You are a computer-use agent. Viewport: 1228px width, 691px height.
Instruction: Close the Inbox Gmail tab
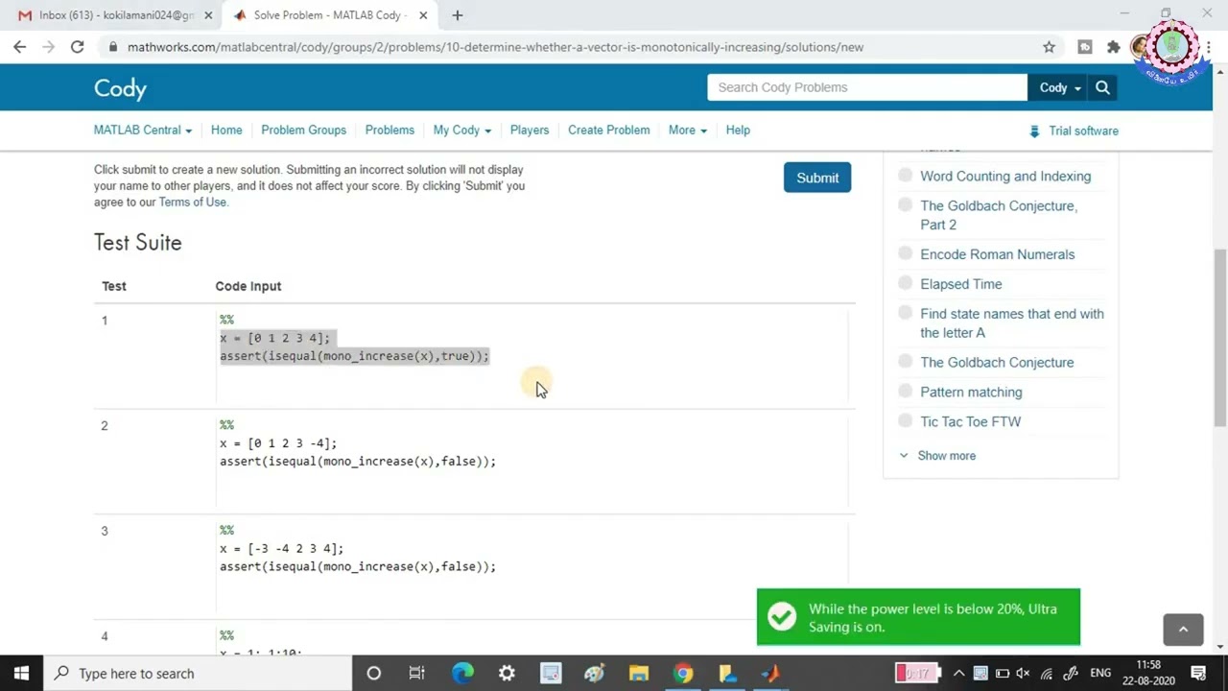click(206, 15)
